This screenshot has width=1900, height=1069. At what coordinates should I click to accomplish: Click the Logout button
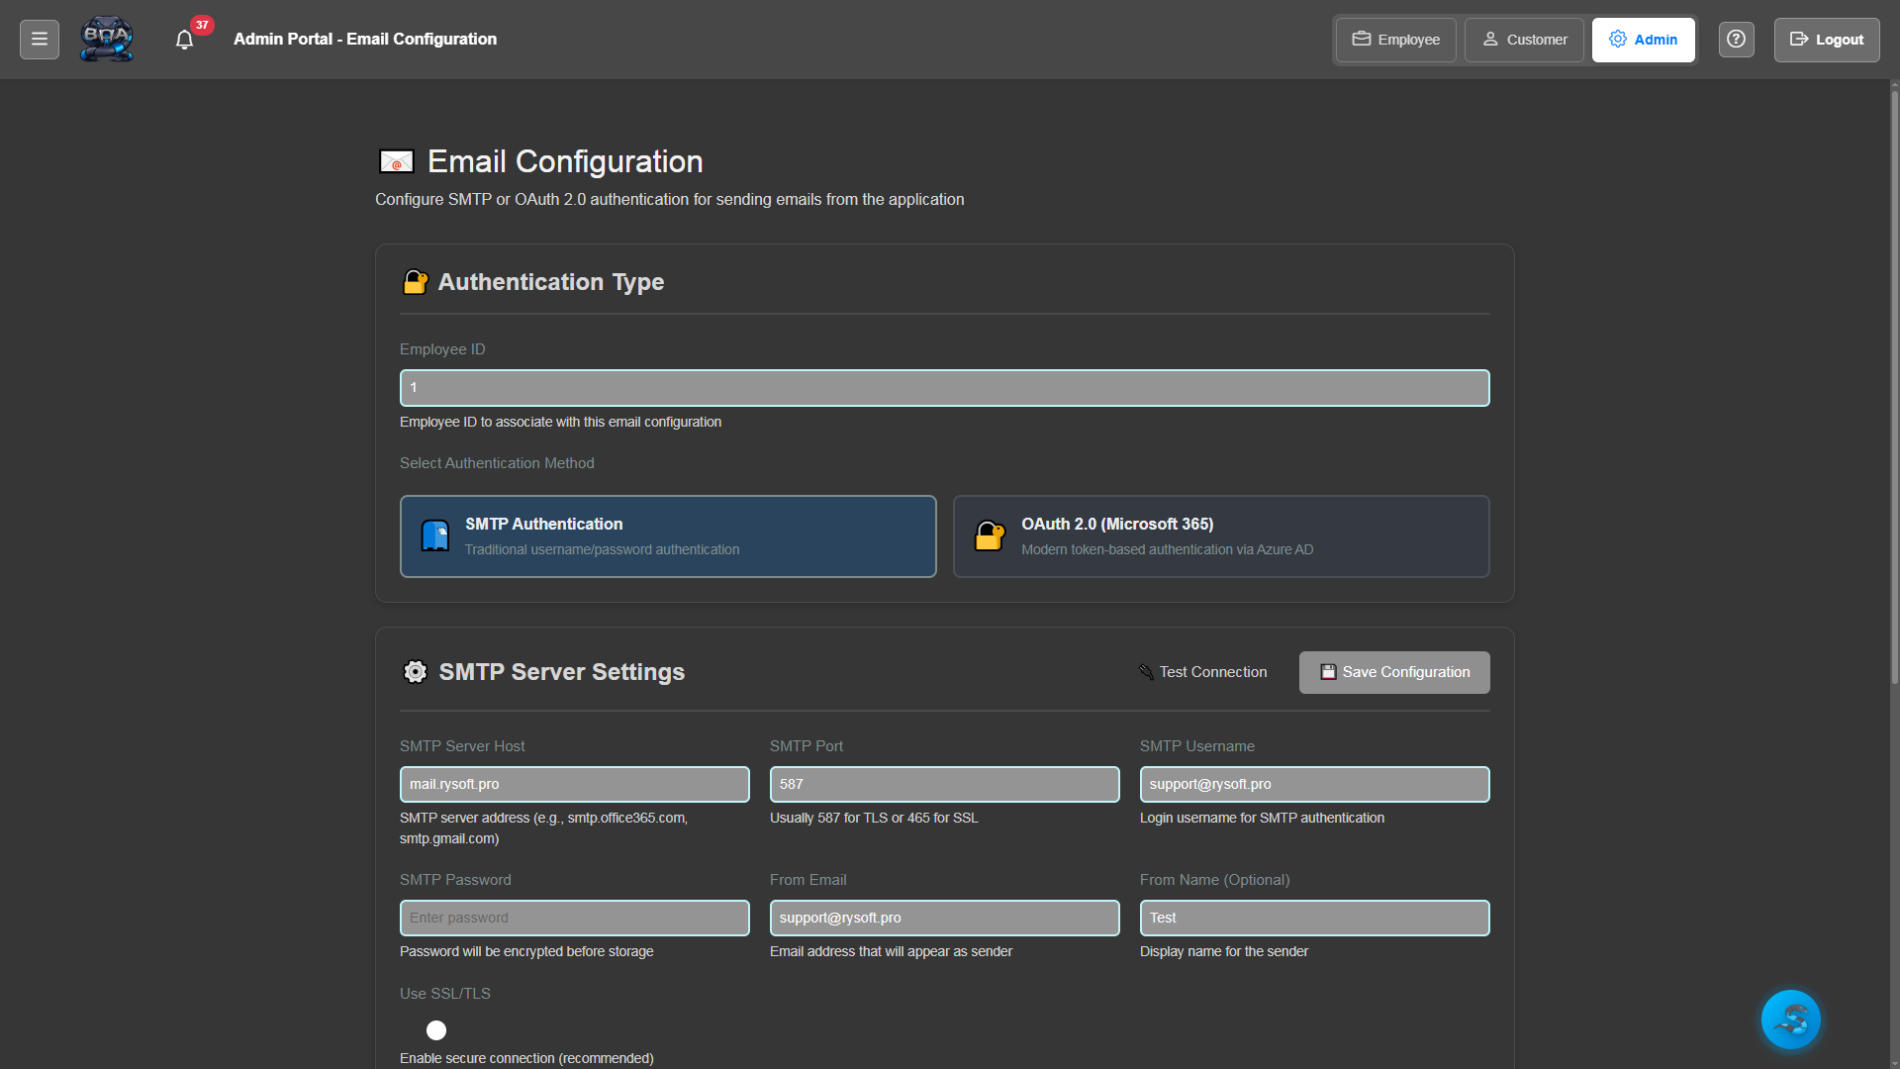1826,40
